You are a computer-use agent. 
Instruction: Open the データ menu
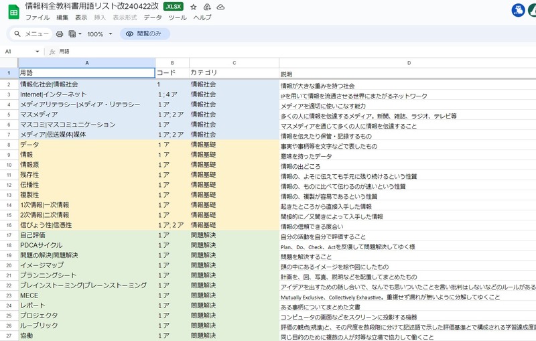click(x=152, y=17)
